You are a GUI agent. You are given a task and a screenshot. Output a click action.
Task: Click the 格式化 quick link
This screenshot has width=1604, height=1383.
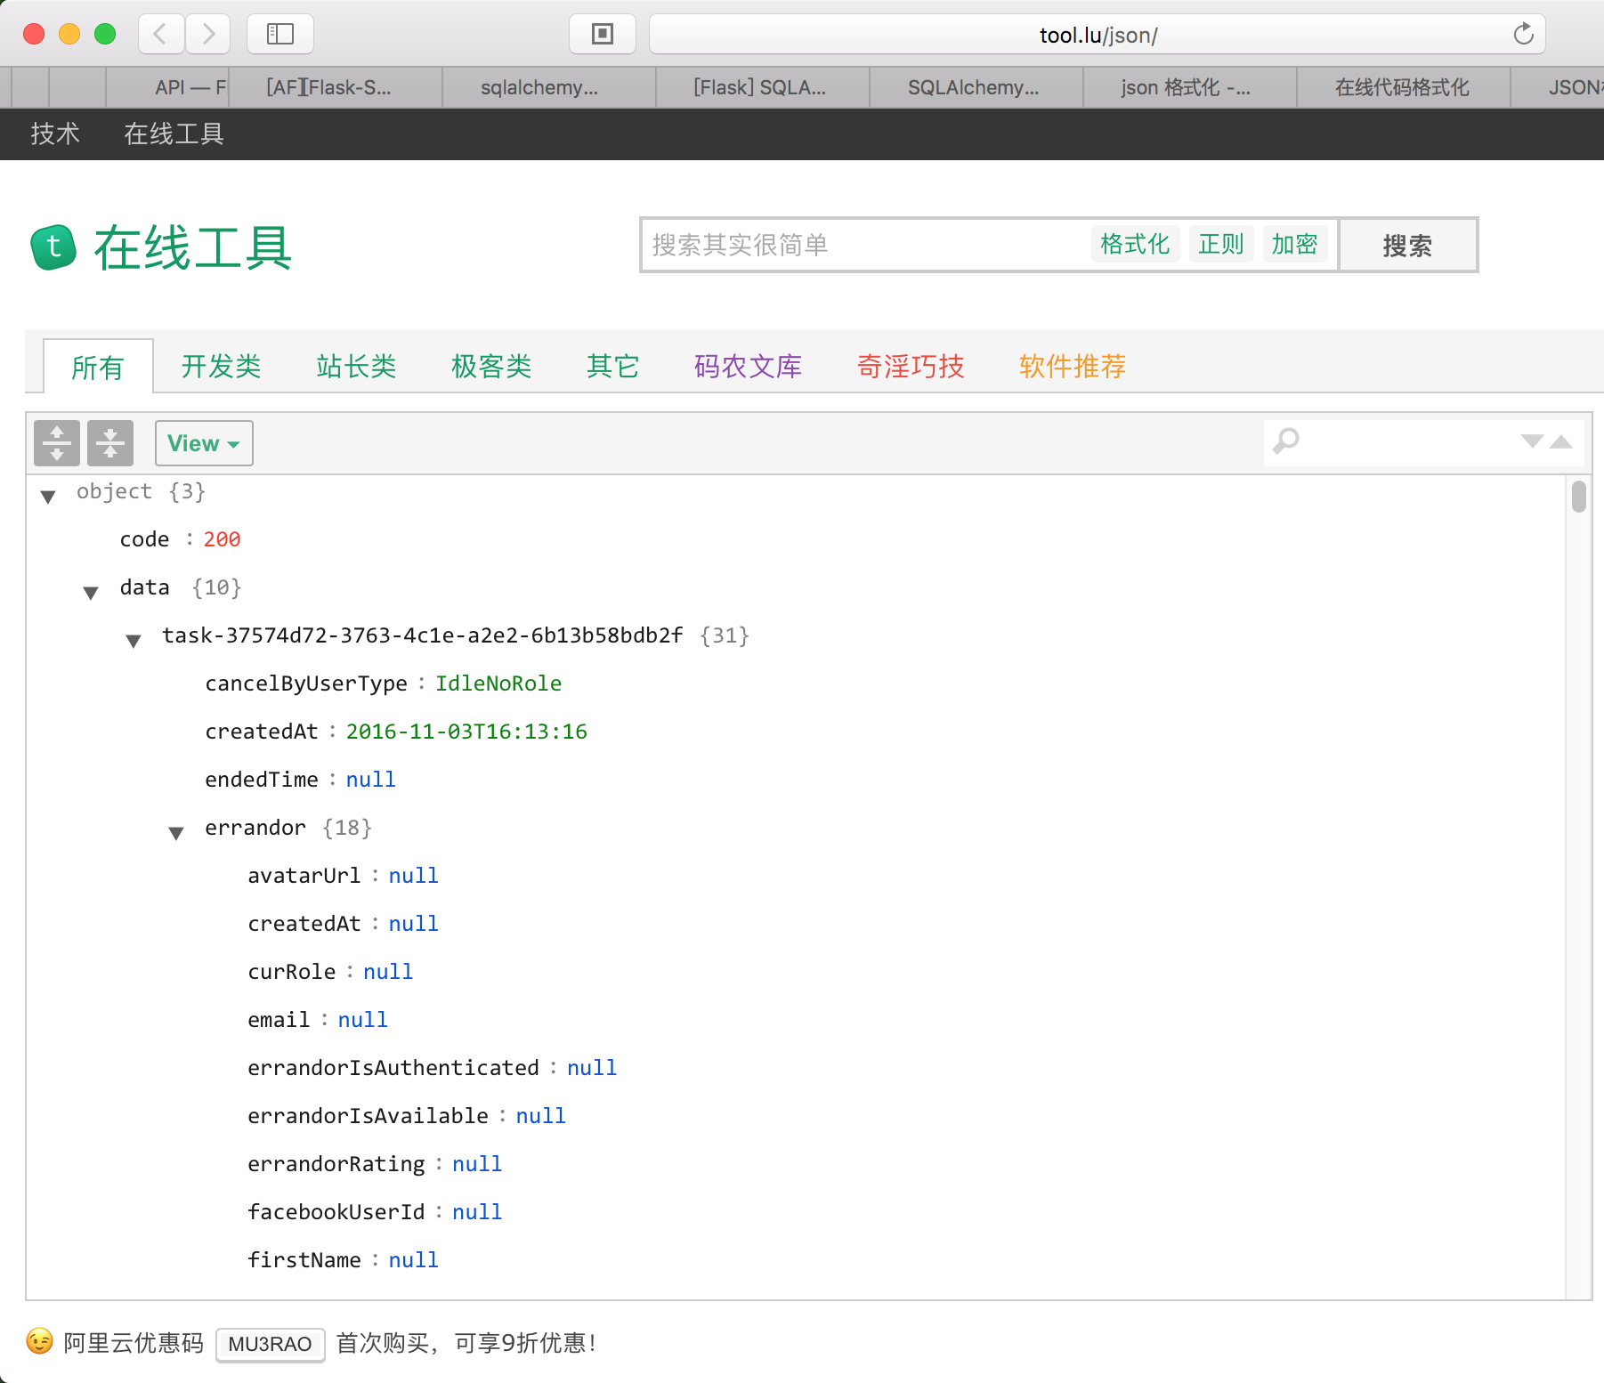tap(1135, 244)
